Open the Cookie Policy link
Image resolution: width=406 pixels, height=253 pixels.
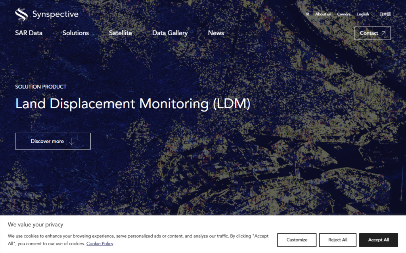coord(100,244)
